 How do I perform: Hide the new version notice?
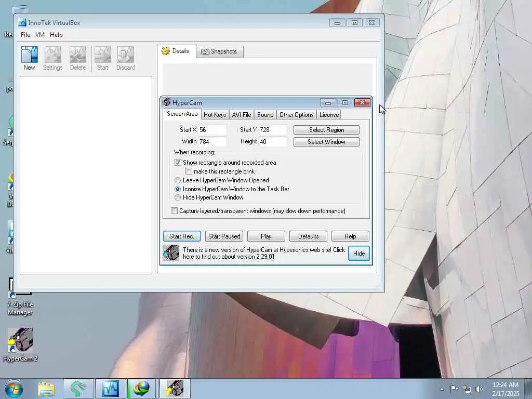point(358,254)
